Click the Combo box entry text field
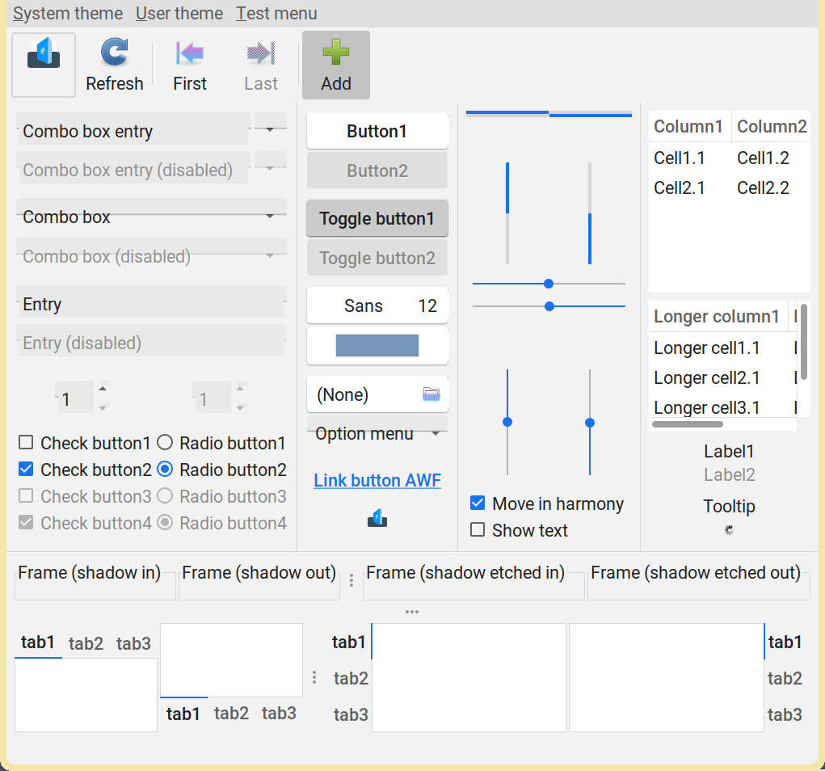This screenshot has height=771, width=825. (x=133, y=130)
